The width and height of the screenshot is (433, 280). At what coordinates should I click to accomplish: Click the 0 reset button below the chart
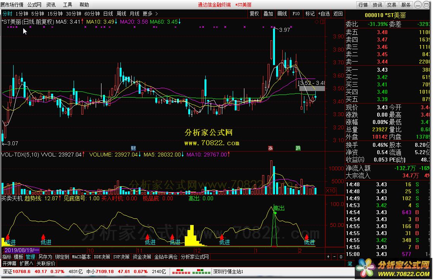click(x=341, y=256)
